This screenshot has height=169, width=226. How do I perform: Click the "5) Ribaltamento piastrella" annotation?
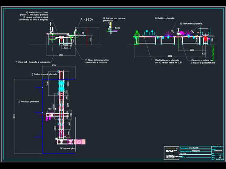click(191, 24)
